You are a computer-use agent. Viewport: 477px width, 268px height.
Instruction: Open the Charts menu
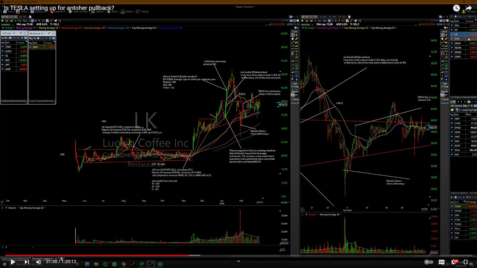pos(22,11)
